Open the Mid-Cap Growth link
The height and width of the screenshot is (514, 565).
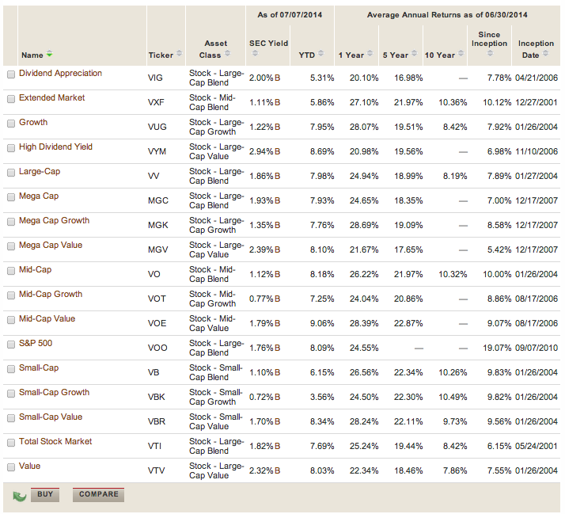point(51,294)
